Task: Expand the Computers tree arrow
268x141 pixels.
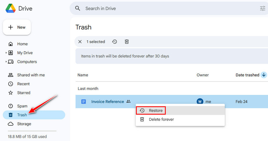Action: tap(6, 62)
